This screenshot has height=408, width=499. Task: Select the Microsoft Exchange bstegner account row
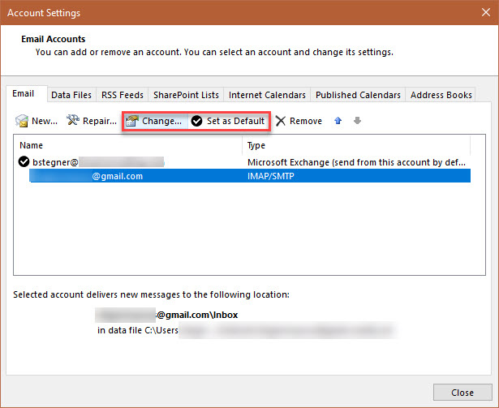click(x=243, y=162)
